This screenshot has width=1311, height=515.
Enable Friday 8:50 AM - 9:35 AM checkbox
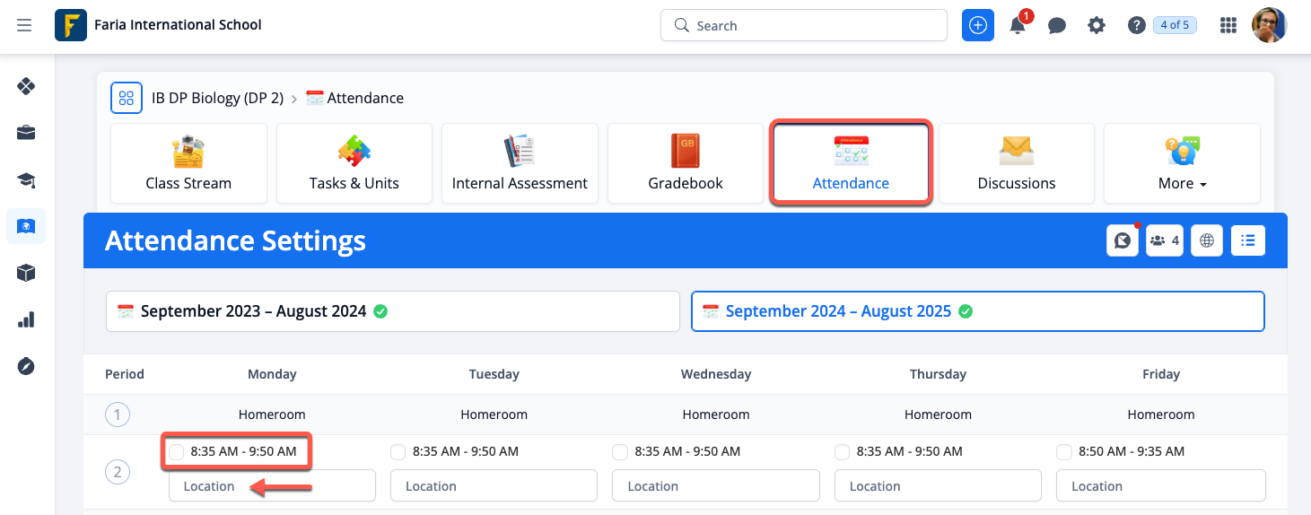[x=1064, y=451]
